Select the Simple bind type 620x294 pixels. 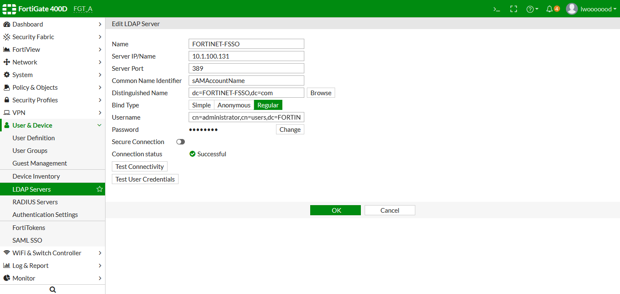tap(201, 105)
